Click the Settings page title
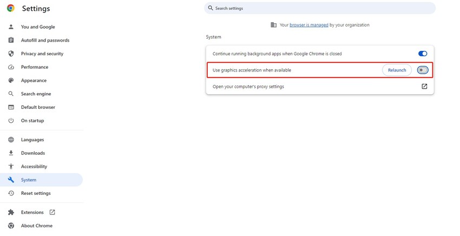Viewport: 460px width, 236px height. 36,9
